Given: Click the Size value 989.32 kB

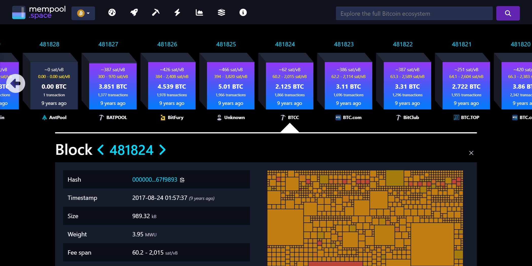Looking at the screenshot, I should point(144,216).
